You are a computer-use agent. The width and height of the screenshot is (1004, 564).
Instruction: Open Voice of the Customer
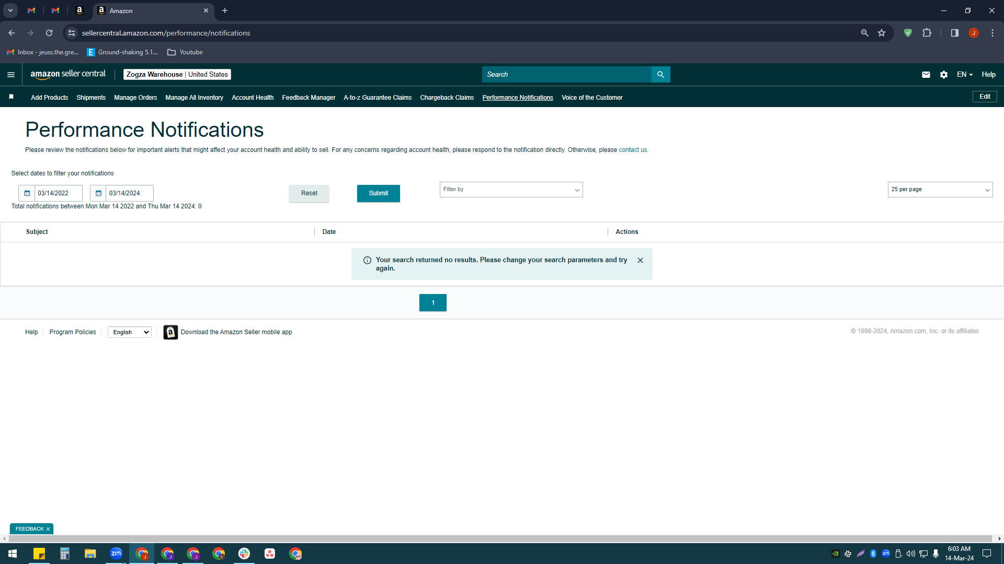(x=592, y=98)
